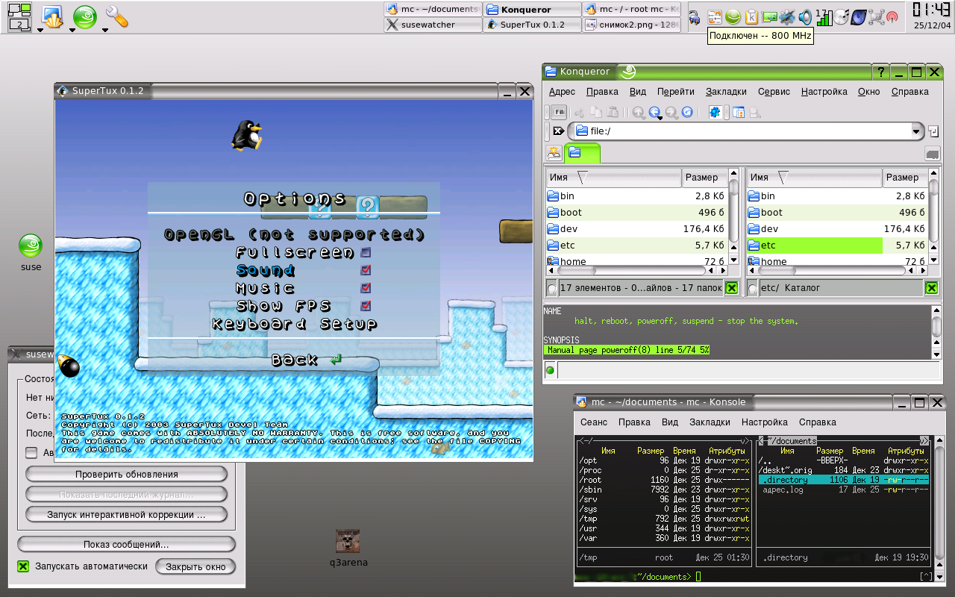Click the green SUSE tray icon
Image resolution: width=955 pixels, height=597 pixels.
click(733, 16)
